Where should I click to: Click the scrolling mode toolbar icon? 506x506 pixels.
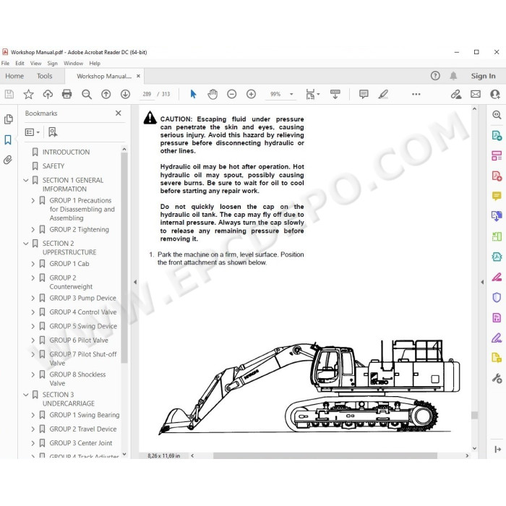[335, 94]
